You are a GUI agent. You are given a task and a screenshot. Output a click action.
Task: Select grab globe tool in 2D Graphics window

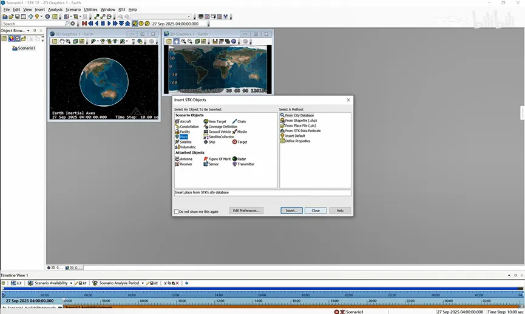(x=177, y=41)
